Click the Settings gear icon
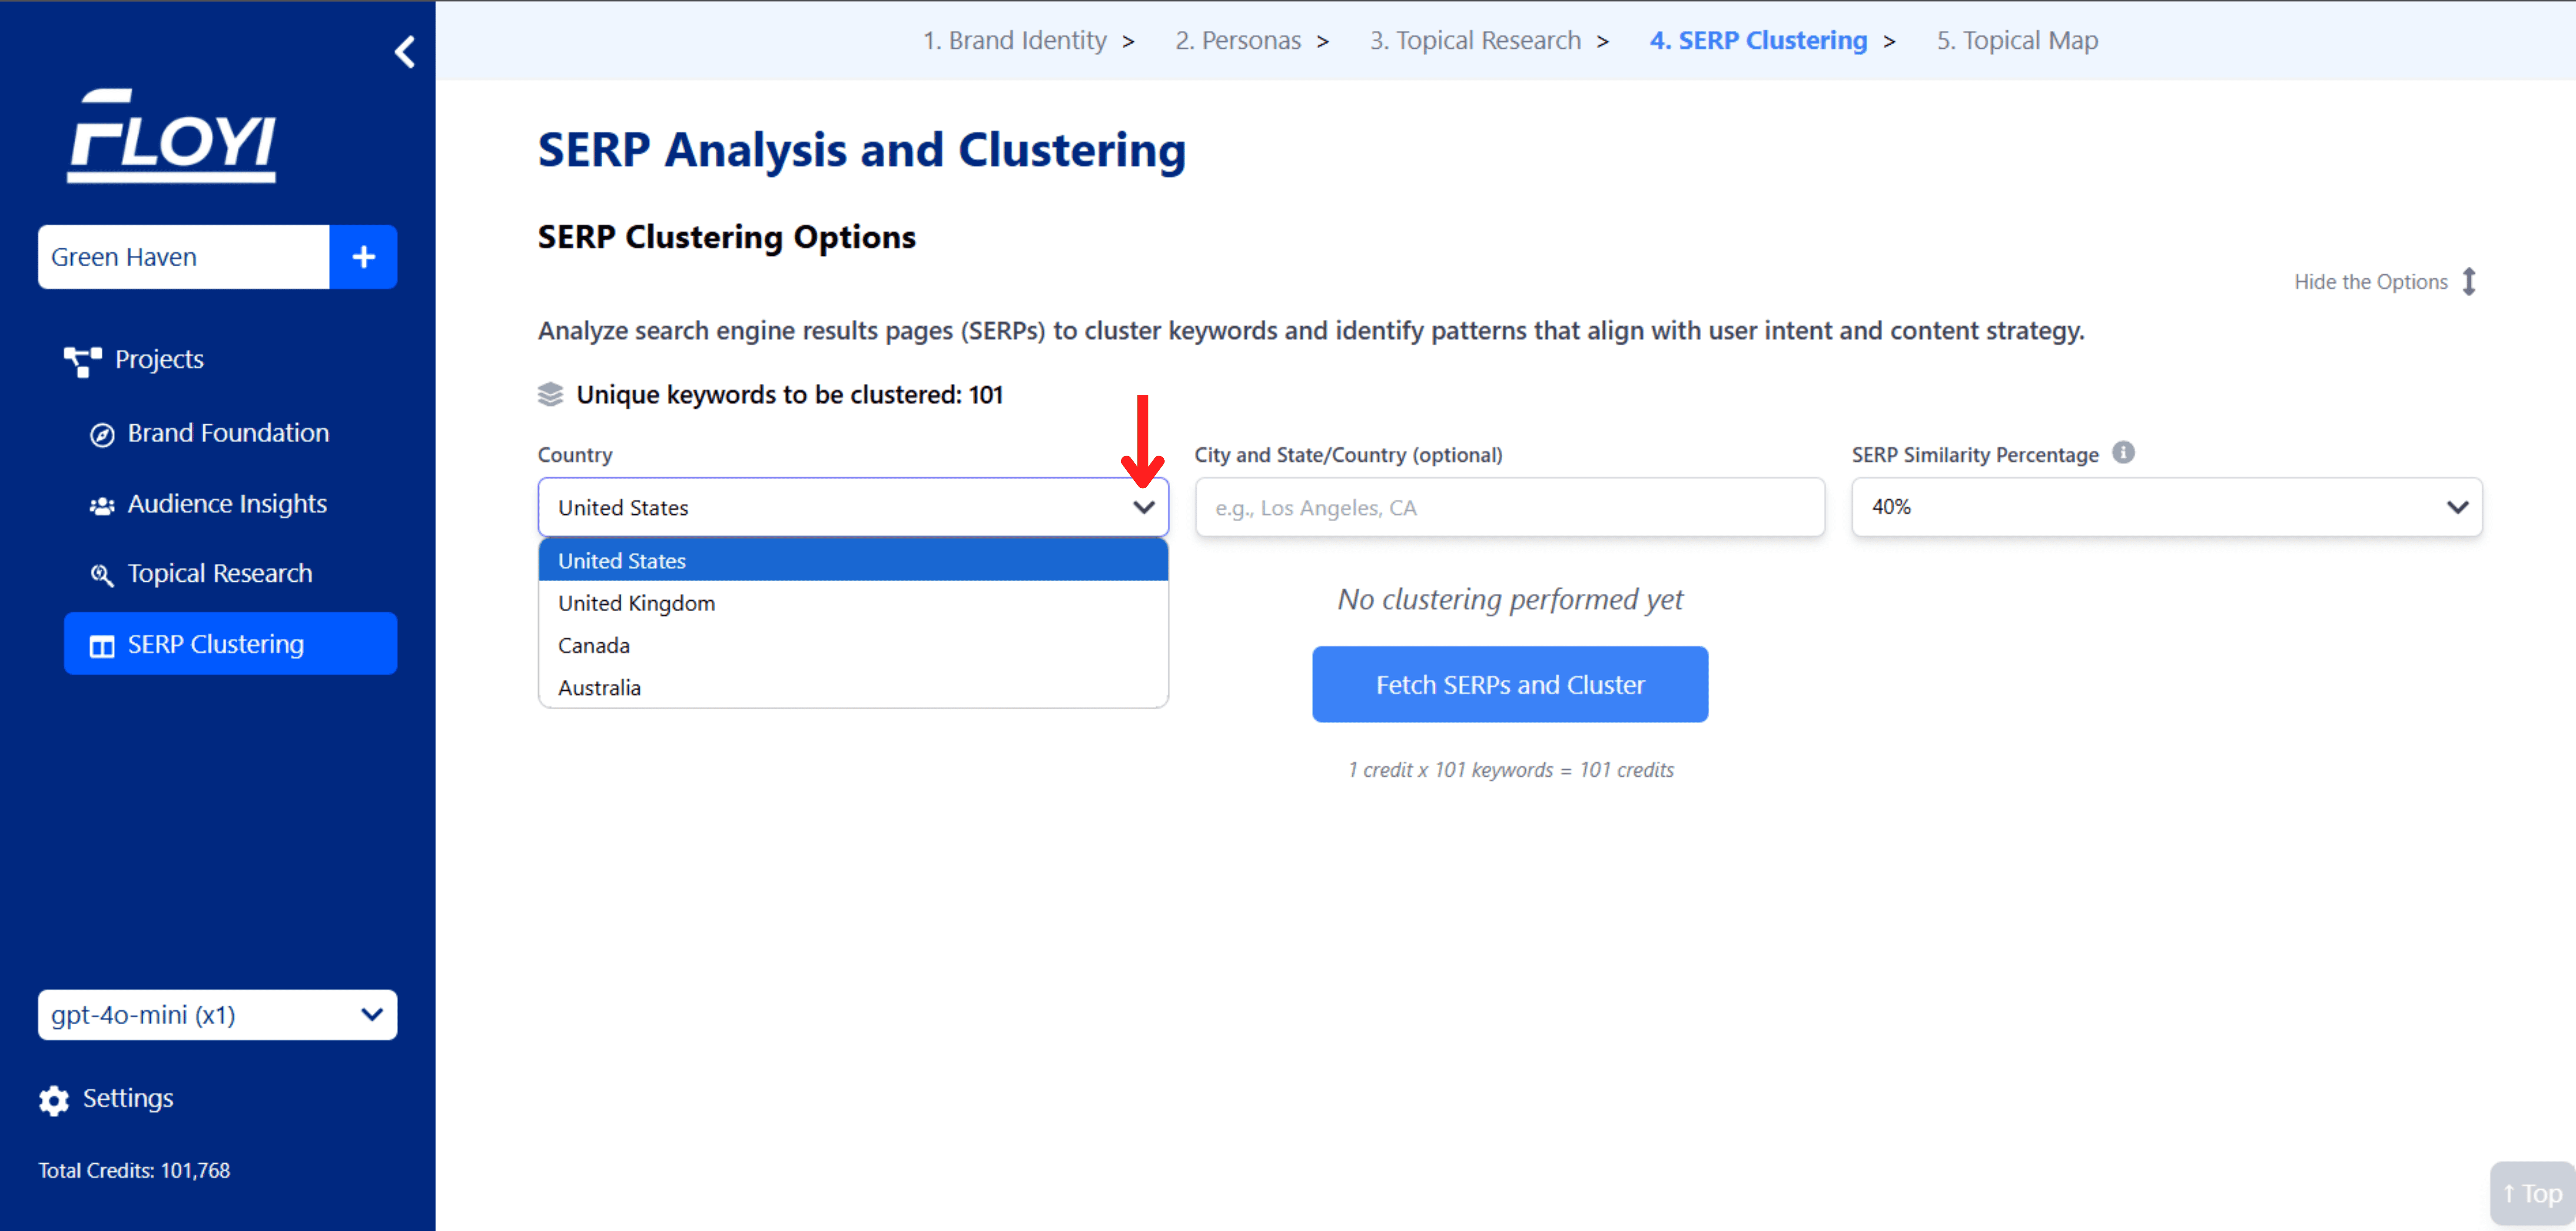This screenshot has height=1231, width=2576. (x=54, y=1100)
